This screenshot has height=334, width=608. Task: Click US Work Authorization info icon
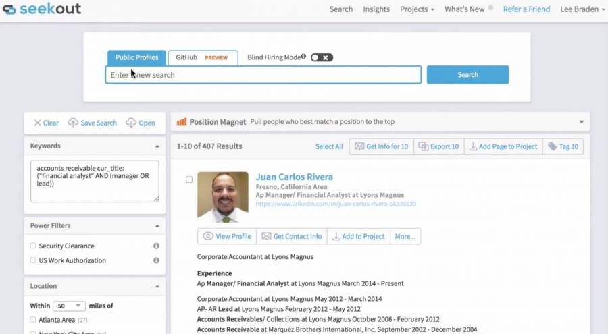[156, 260]
